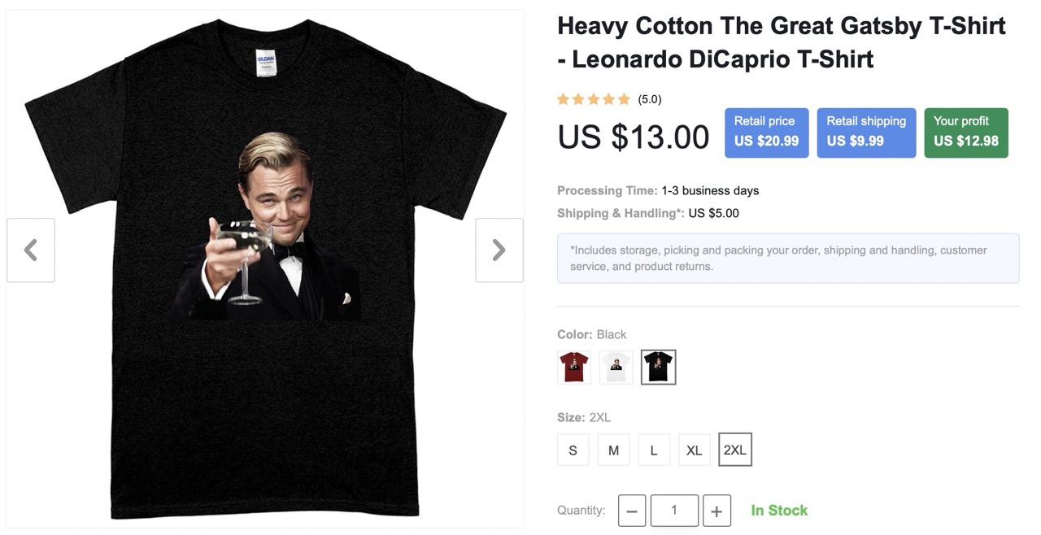
Task: Choose size 2XL
Action: tap(735, 450)
